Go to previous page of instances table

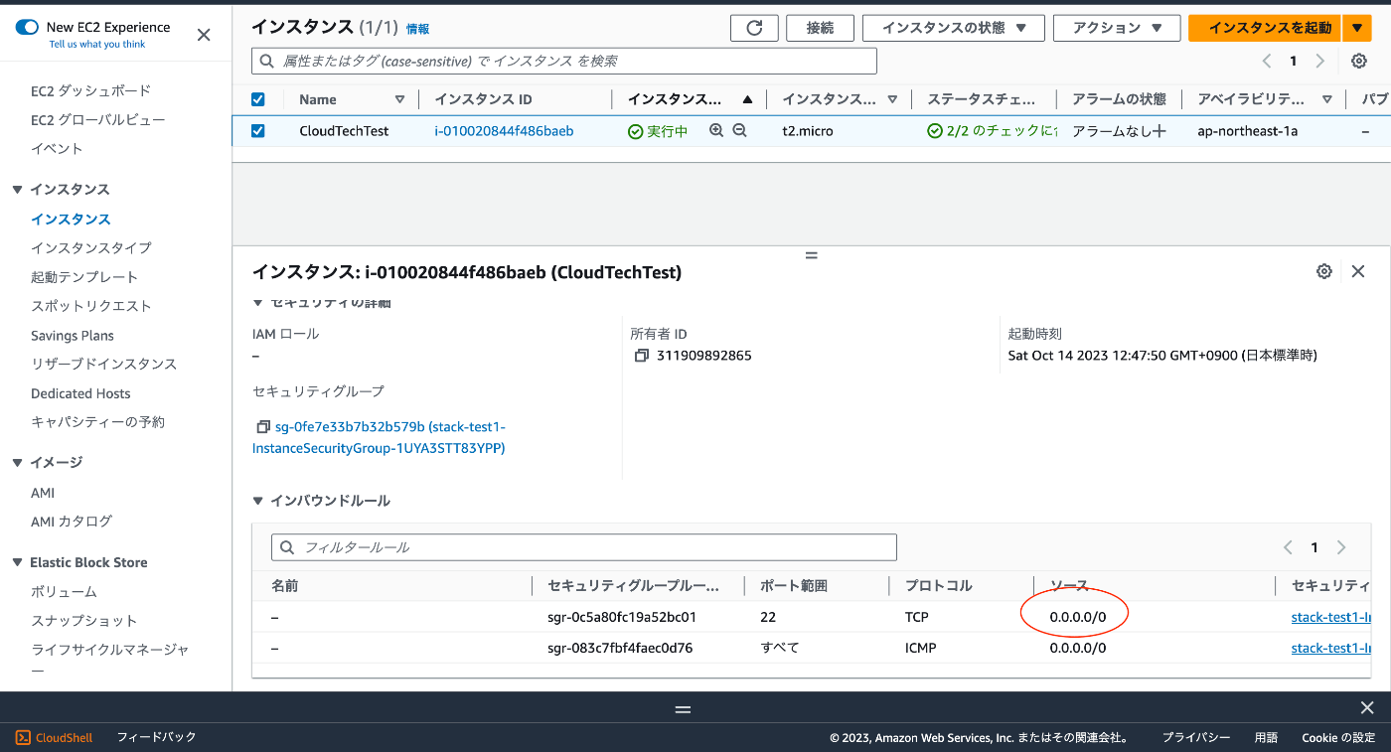(1267, 61)
